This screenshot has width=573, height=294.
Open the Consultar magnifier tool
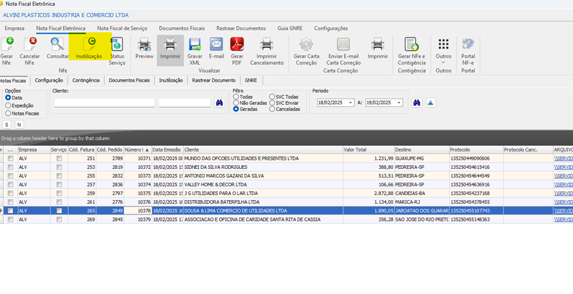tap(58, 45)
